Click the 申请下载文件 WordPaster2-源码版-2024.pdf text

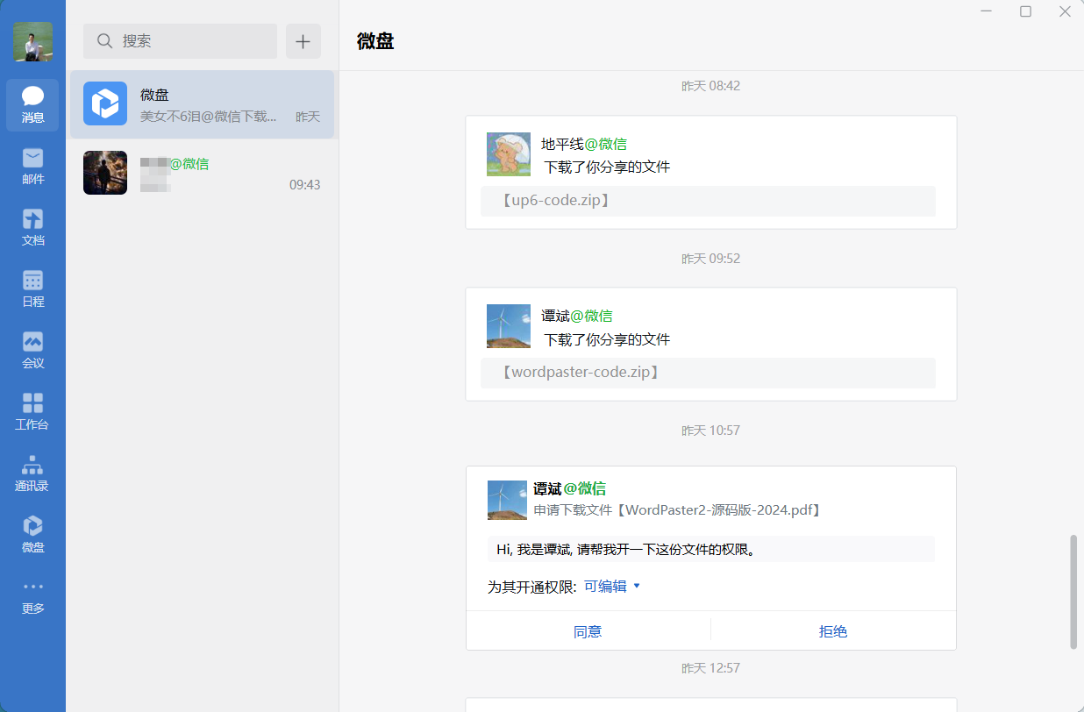pyautogui.click(x=677, y=509)
